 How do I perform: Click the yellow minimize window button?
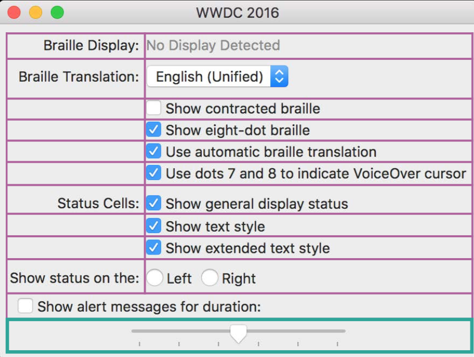(x=36, y=12)
